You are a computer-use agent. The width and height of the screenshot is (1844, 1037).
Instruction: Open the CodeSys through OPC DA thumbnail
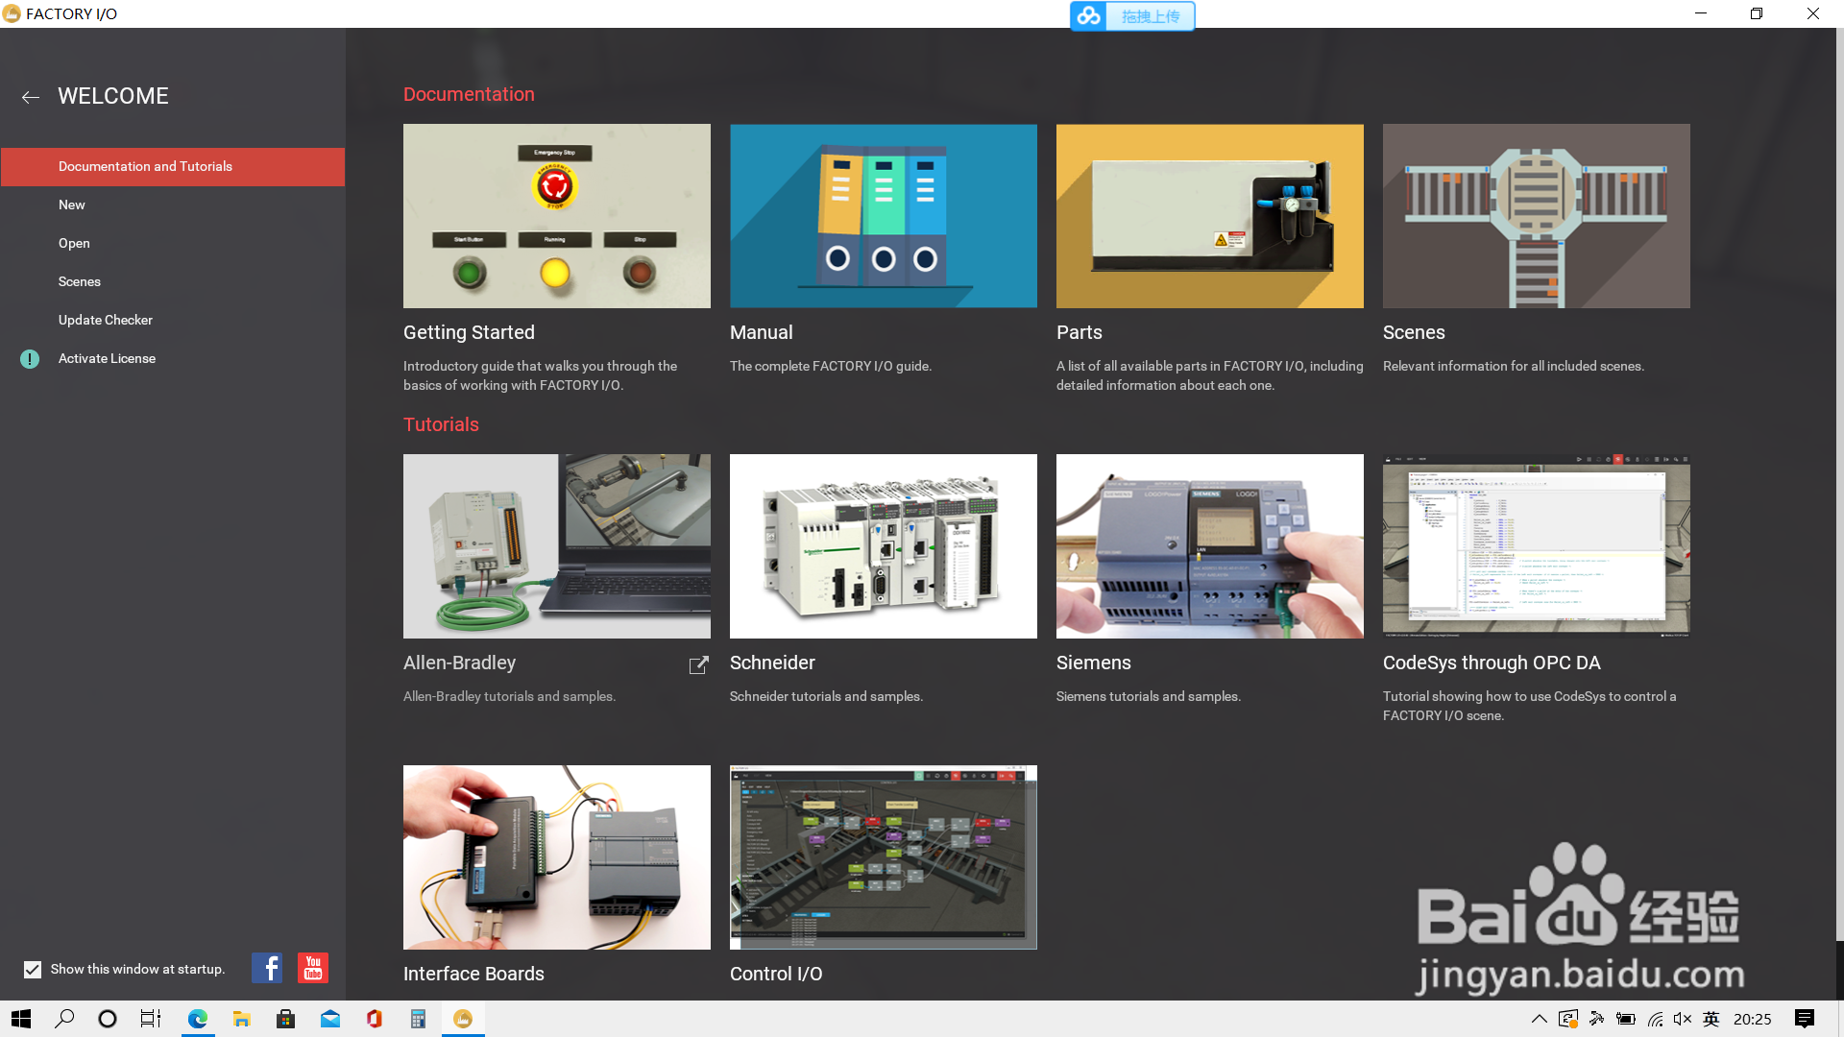pos(1537,546)
